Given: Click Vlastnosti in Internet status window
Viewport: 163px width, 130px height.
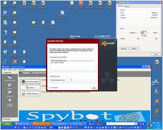Looking at the screenshot, I should coord(123,48).
